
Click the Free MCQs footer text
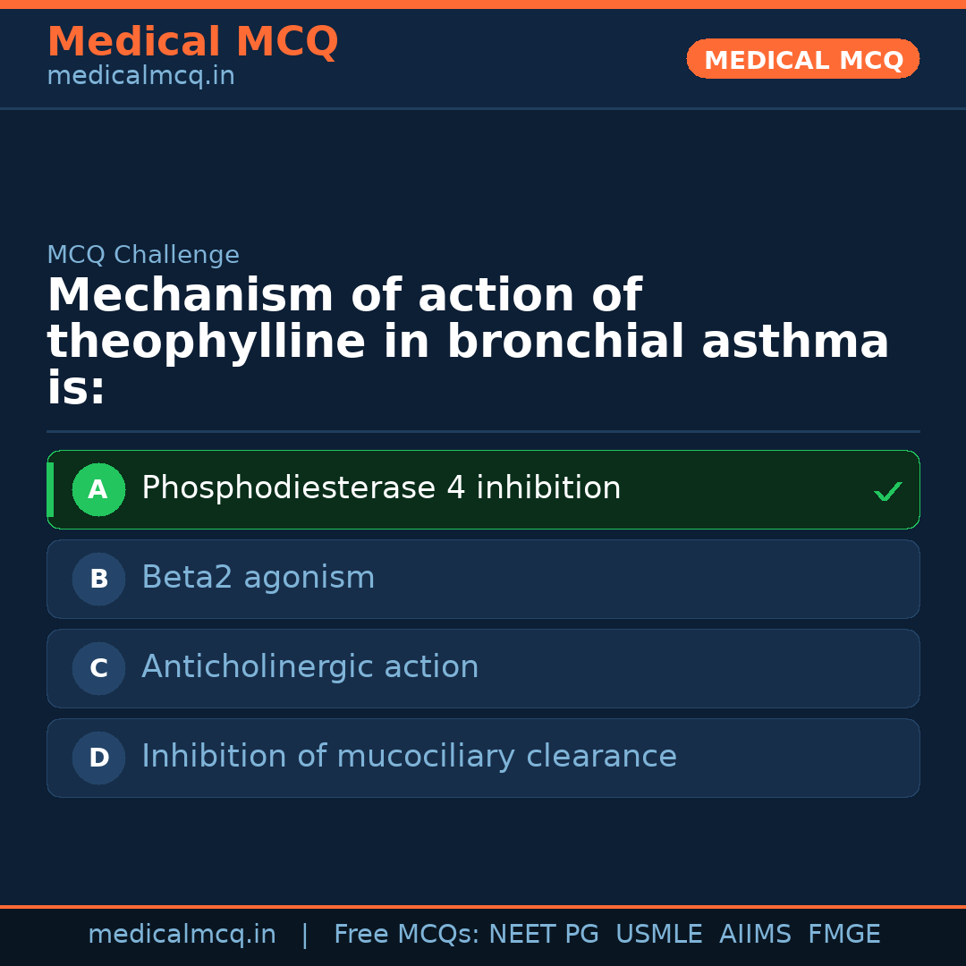click(x=406, y=935)
